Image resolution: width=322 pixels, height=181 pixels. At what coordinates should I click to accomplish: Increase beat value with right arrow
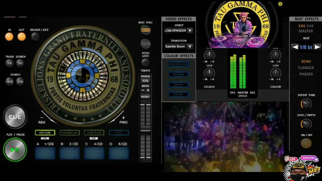(317, 47)
